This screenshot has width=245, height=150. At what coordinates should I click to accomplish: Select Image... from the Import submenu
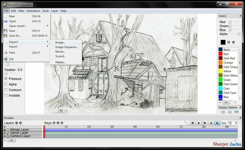[x=60, y=42]
